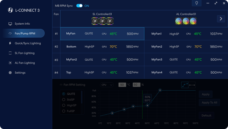Image resolution: width=228 pixels, height=129 pixels.
Task: Select the FullSP fan profile radio
Action: pyautogui.click(x=64, y=111)
